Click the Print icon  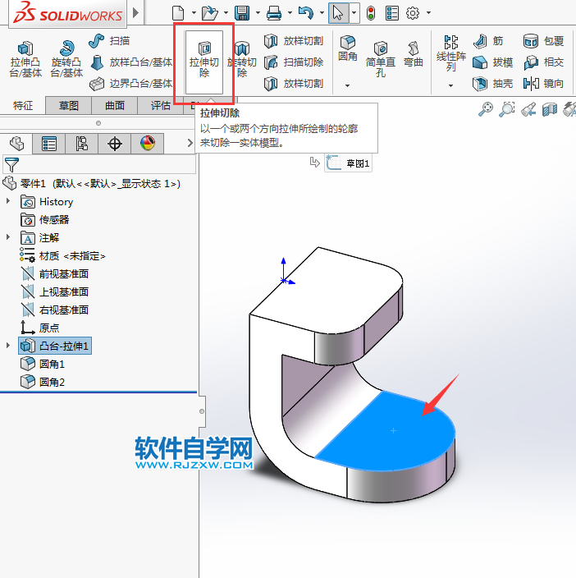273,13
